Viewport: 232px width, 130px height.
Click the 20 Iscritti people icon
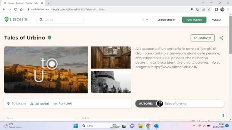(x=32, y=104)
